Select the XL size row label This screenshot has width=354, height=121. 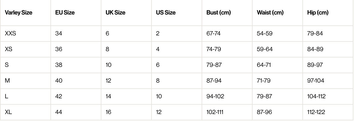[x=8, y=112]
